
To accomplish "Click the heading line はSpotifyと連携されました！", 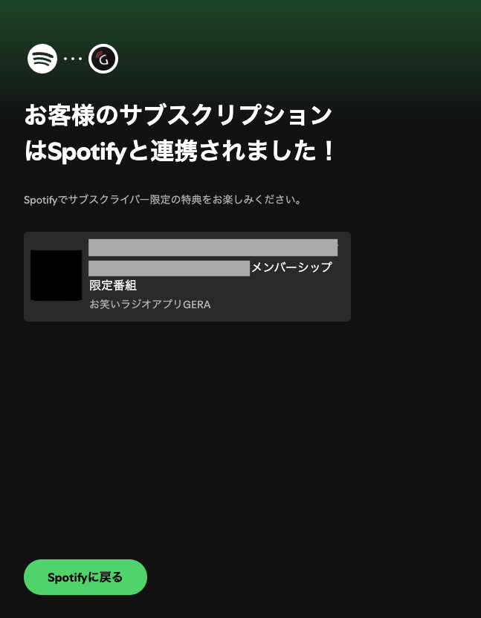I will pos(179,152).
